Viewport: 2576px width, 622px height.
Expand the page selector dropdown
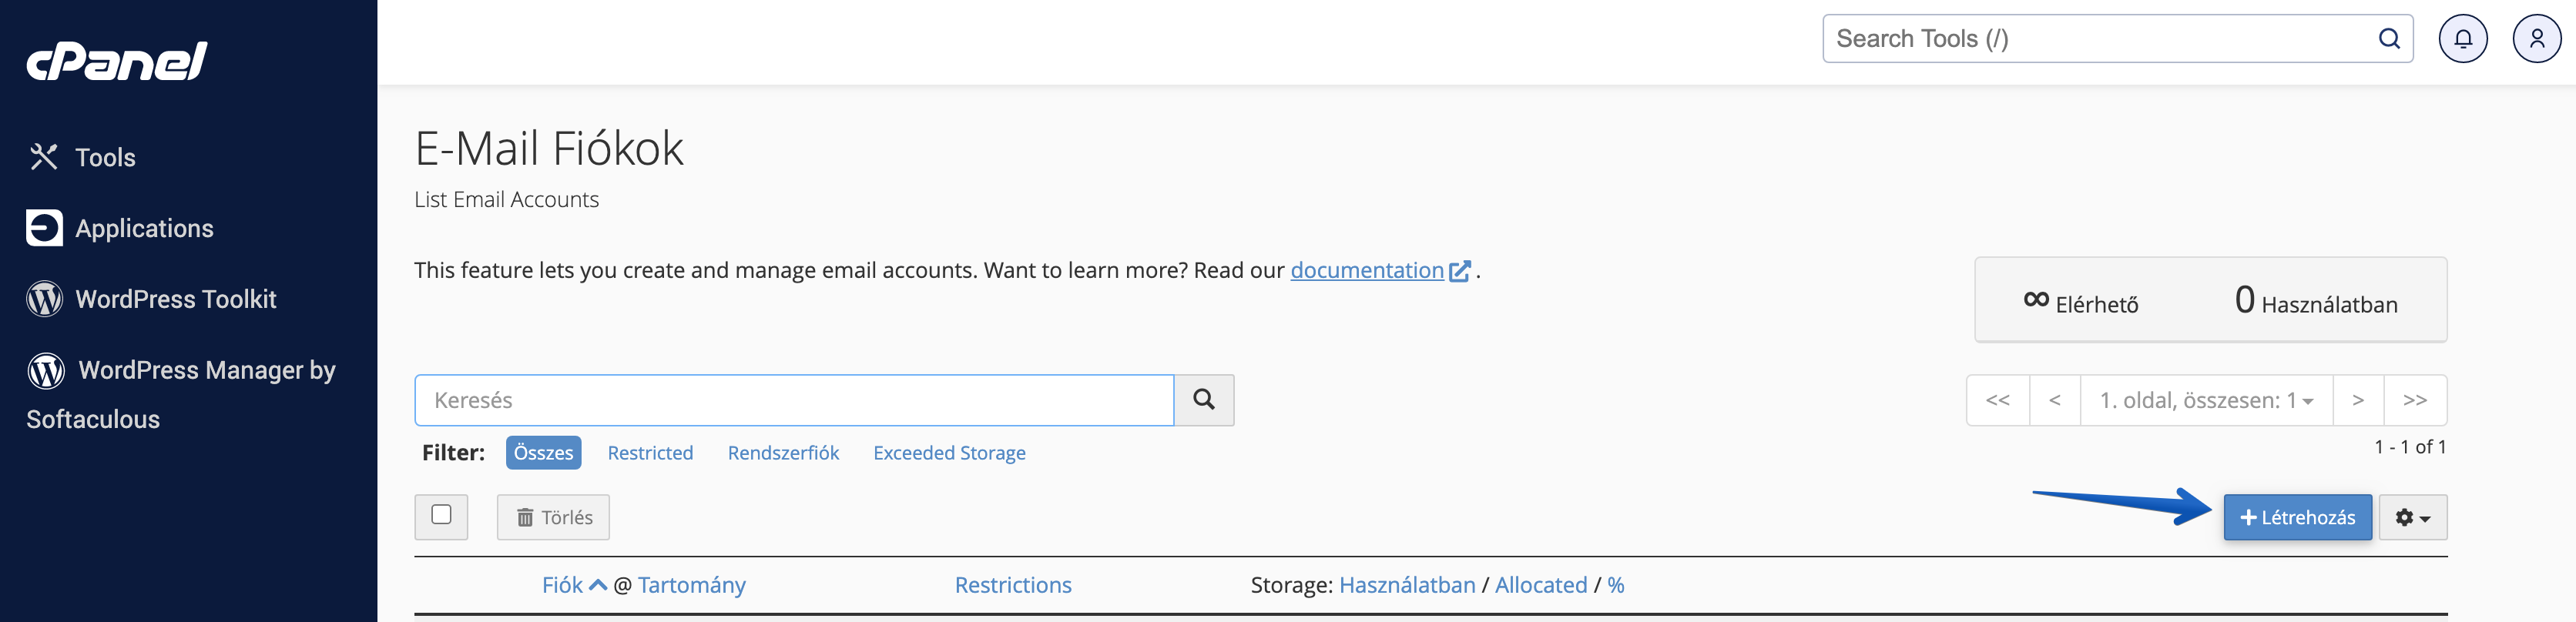(2206, 400)
